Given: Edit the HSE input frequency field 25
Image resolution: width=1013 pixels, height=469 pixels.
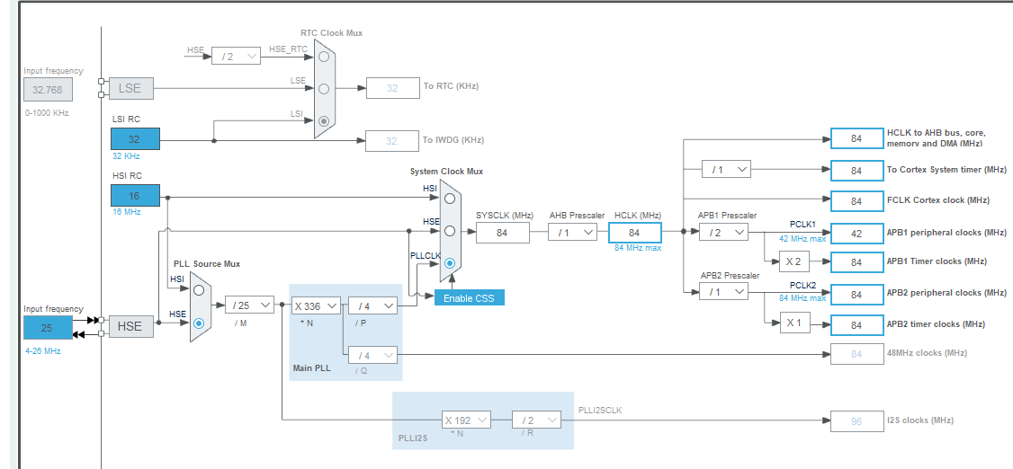Looking at the screenshot, I should click(48, 328).
